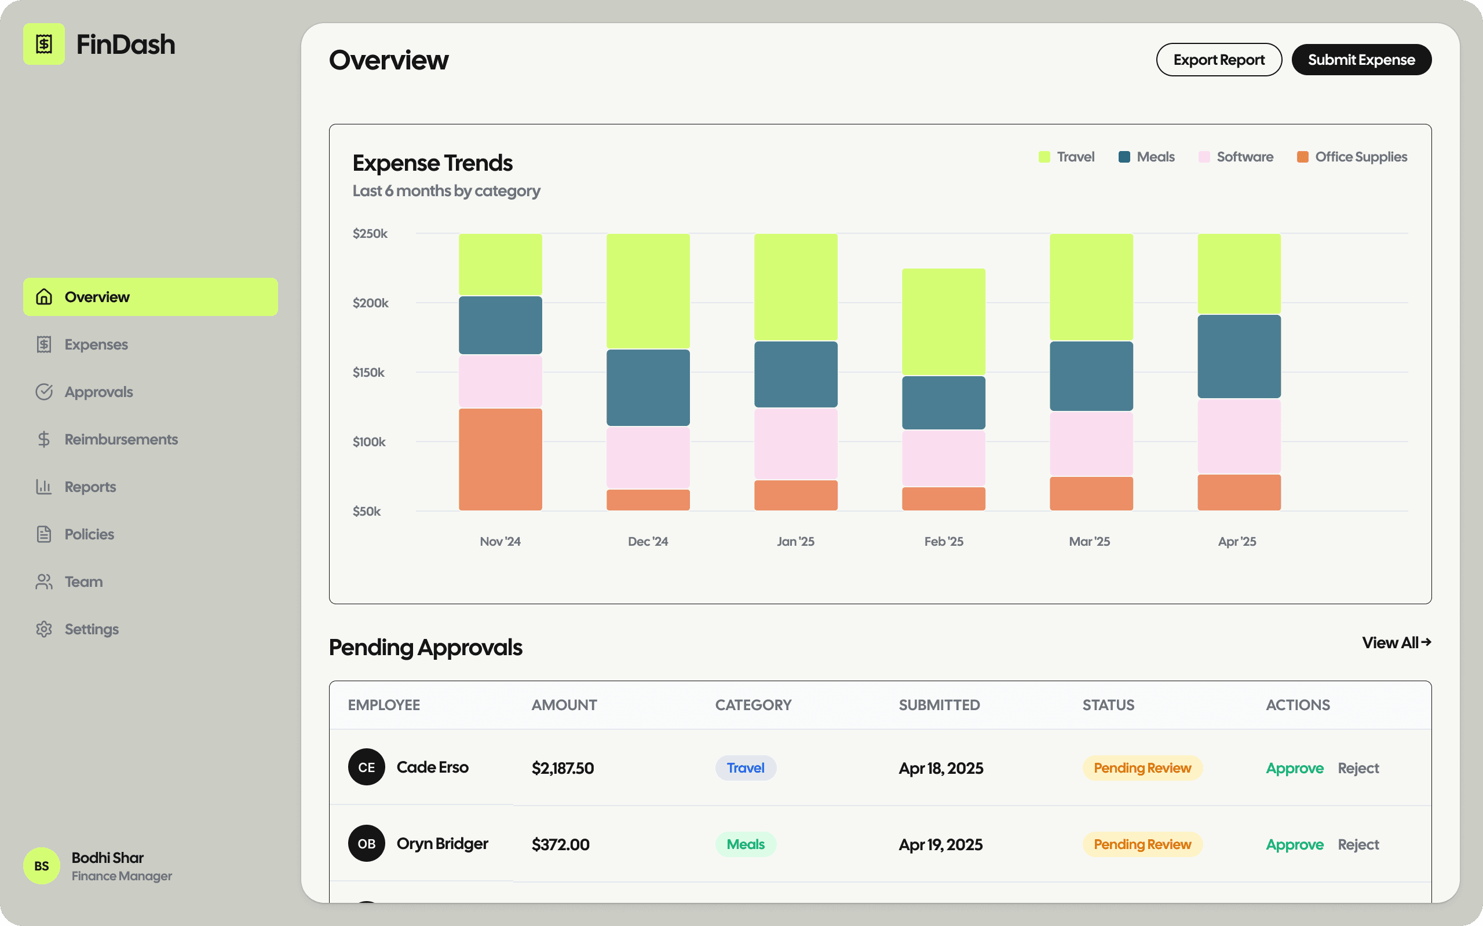
Task: Toggle the Meals legend swatch
Action: [x=1124, y=157]
